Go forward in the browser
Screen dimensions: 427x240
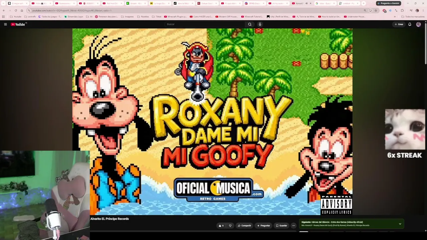click(x=10, y=11)
